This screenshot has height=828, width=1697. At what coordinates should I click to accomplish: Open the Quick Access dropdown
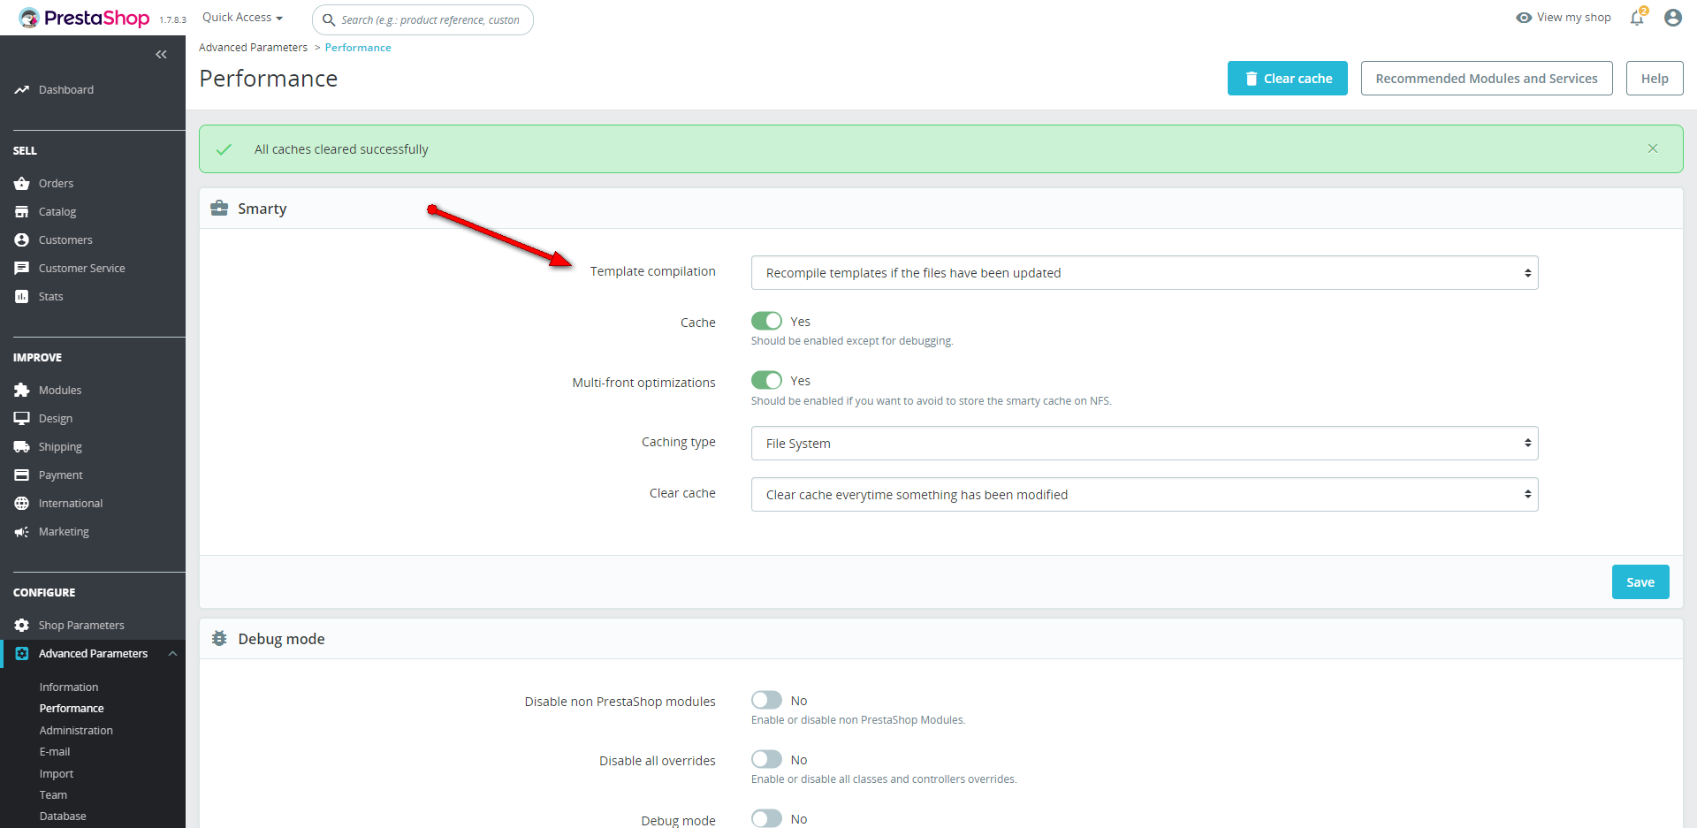(x=242, y=18)
